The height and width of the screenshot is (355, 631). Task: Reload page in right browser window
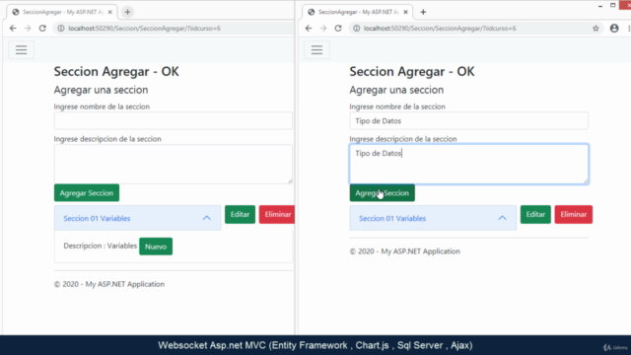tap(338, 29)
